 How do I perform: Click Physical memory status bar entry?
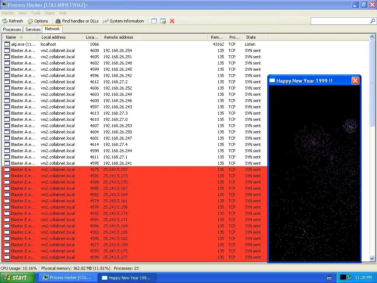tap(76, 268)
